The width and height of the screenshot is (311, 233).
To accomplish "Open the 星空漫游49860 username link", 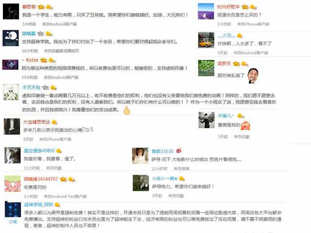I will tap(39, 151).
